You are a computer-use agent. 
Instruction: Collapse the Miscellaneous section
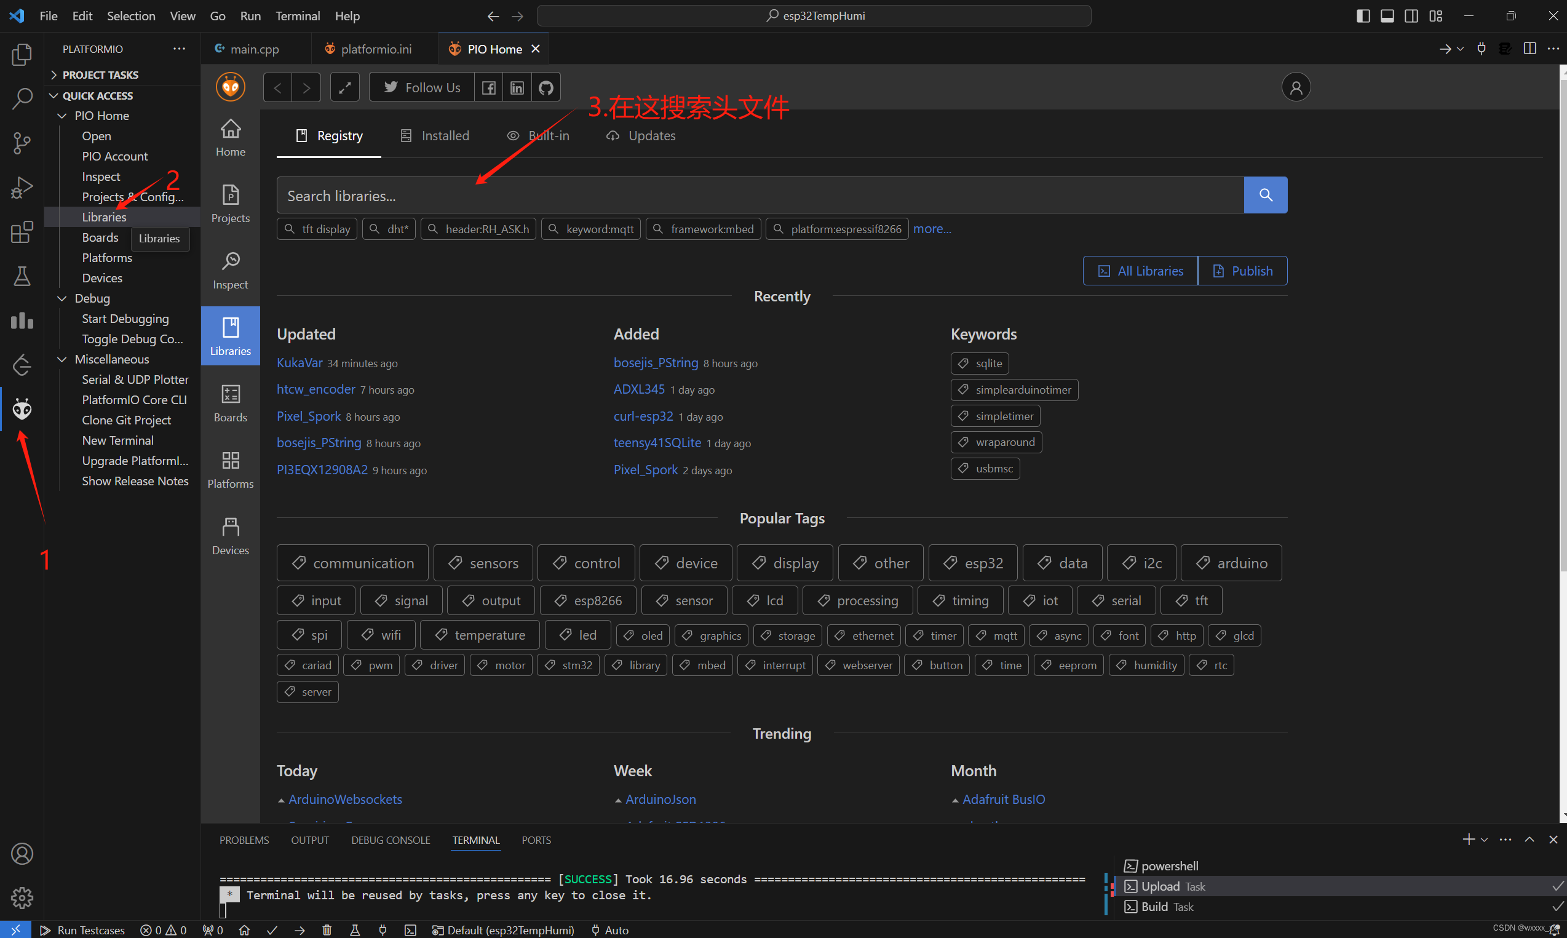click(61, 359)
